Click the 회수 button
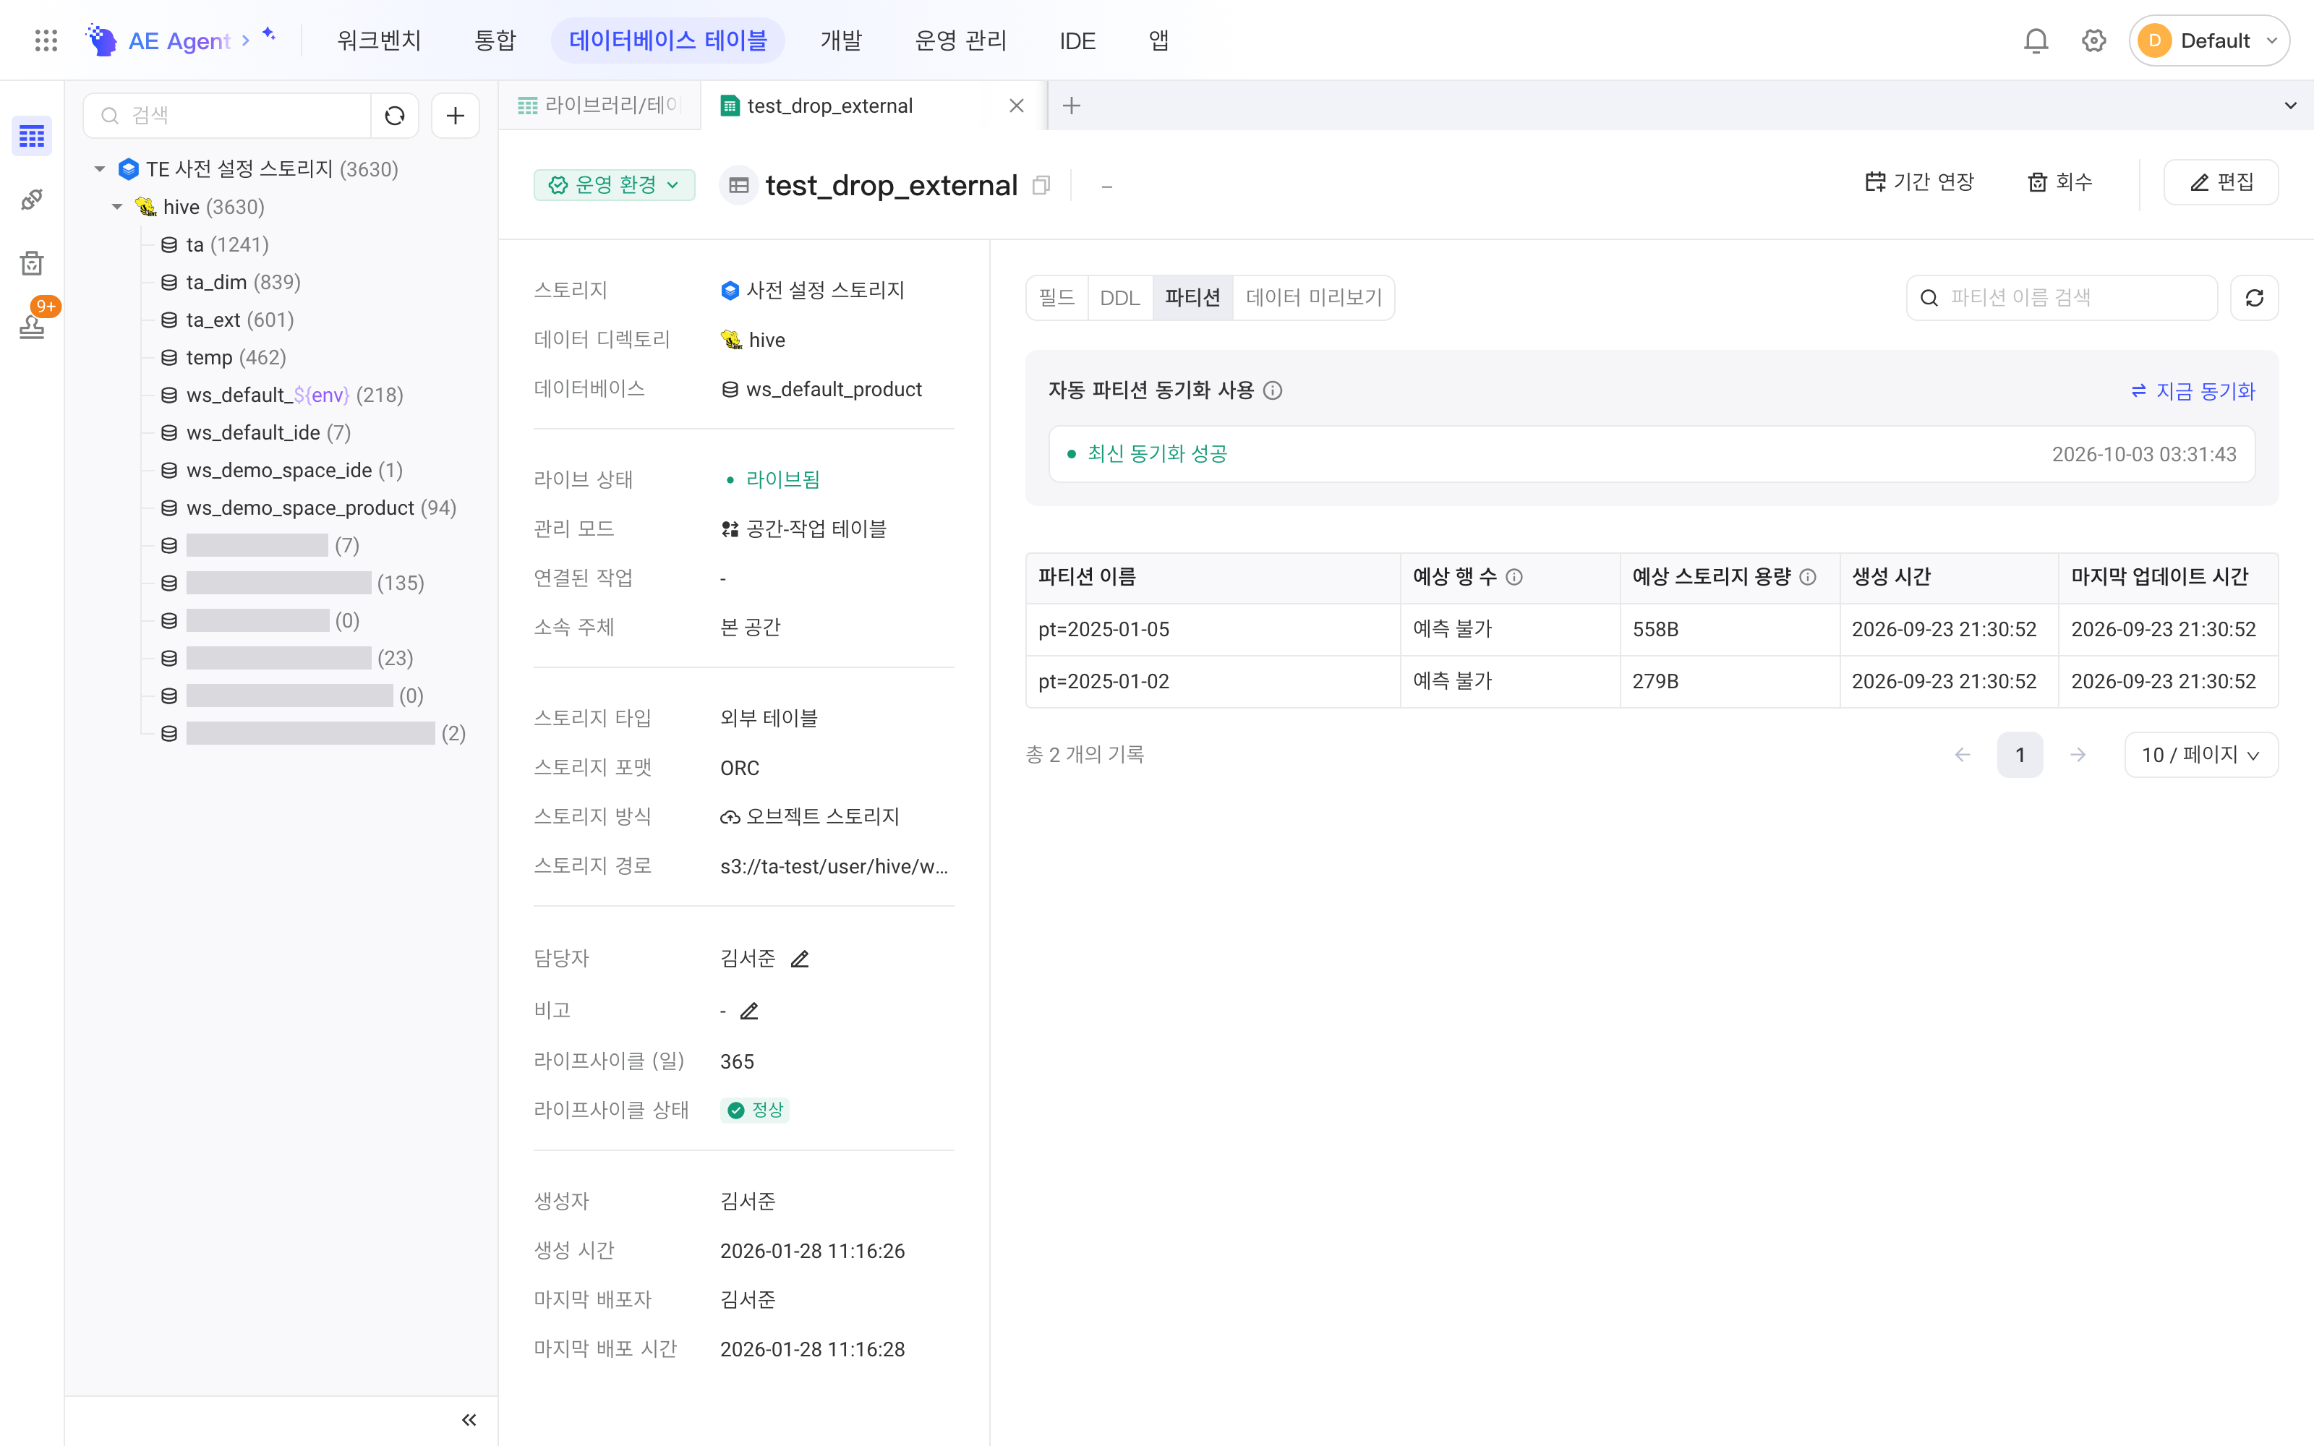2314x1446 pixels. tap(2061, 181)
